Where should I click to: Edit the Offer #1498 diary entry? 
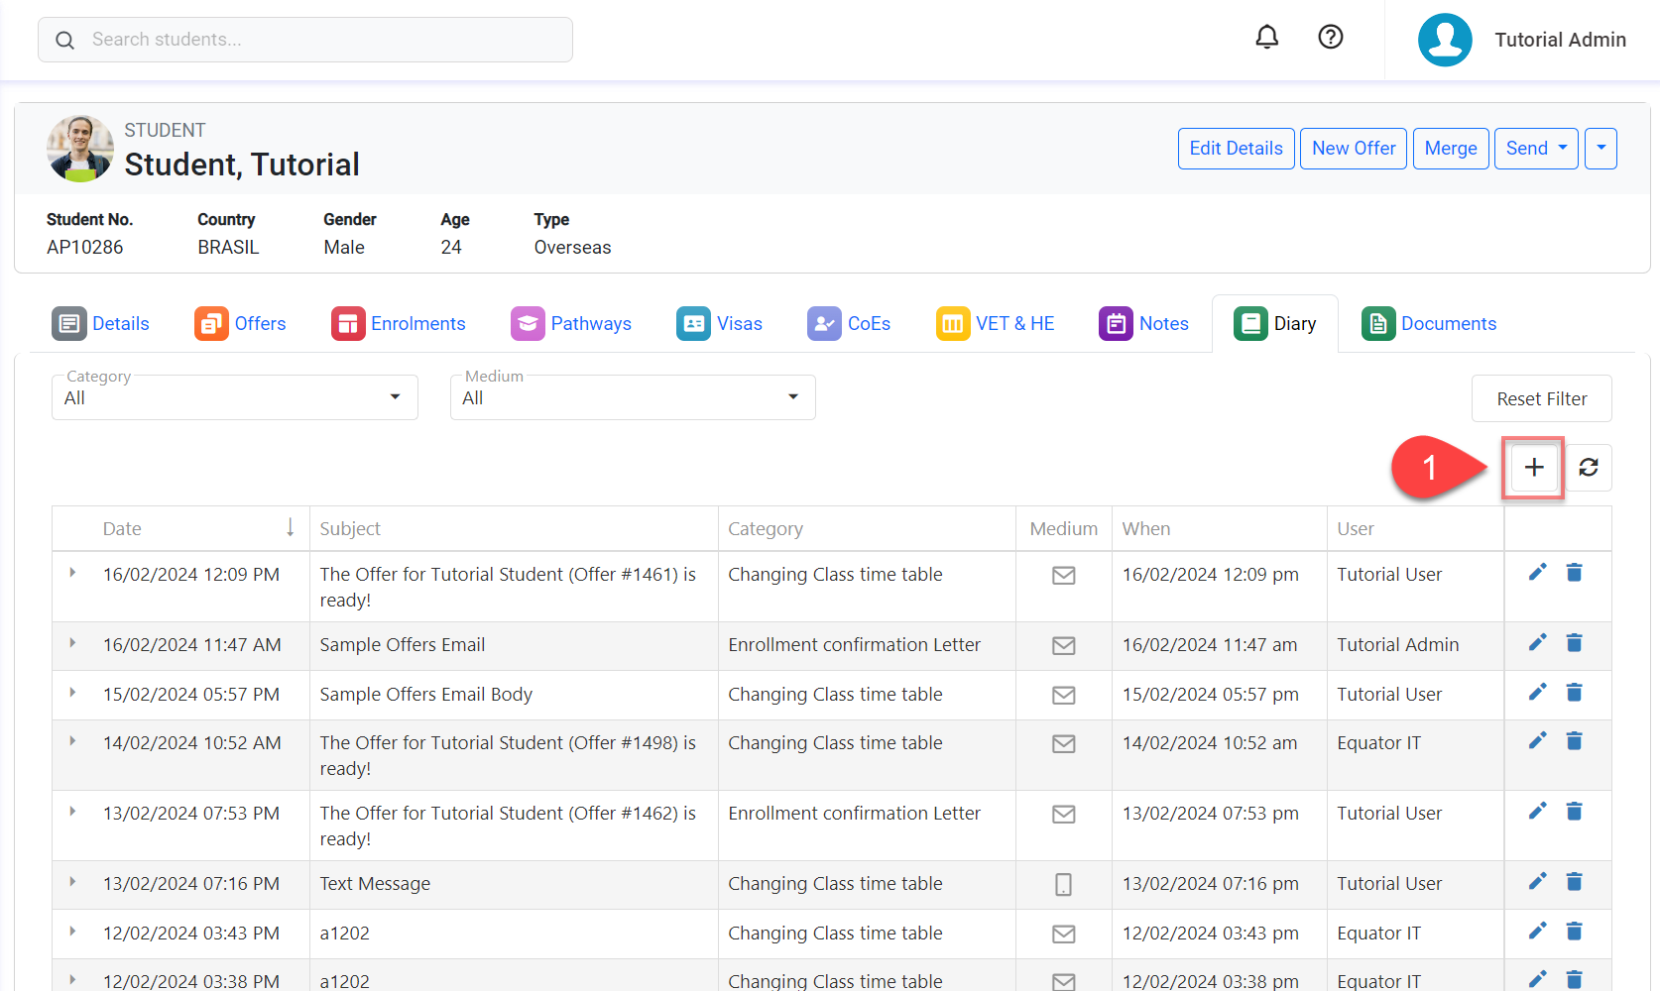tap(1537, 741)
